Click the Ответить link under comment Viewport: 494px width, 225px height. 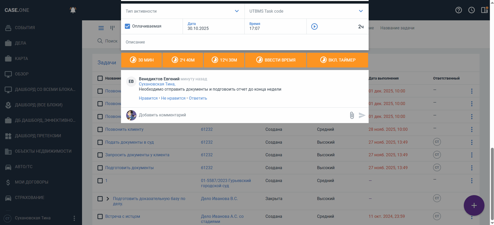click(198, 98)
